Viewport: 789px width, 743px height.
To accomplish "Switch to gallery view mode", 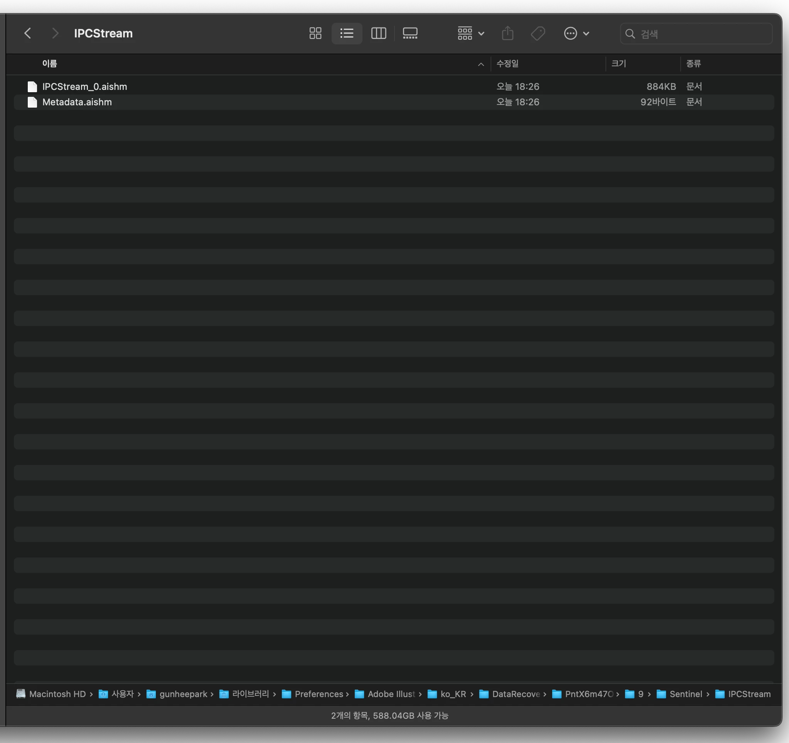I will click(x=410, y=33).
